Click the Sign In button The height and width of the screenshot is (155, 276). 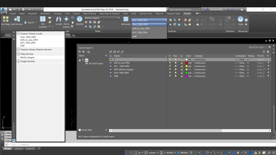pos(31,22)
